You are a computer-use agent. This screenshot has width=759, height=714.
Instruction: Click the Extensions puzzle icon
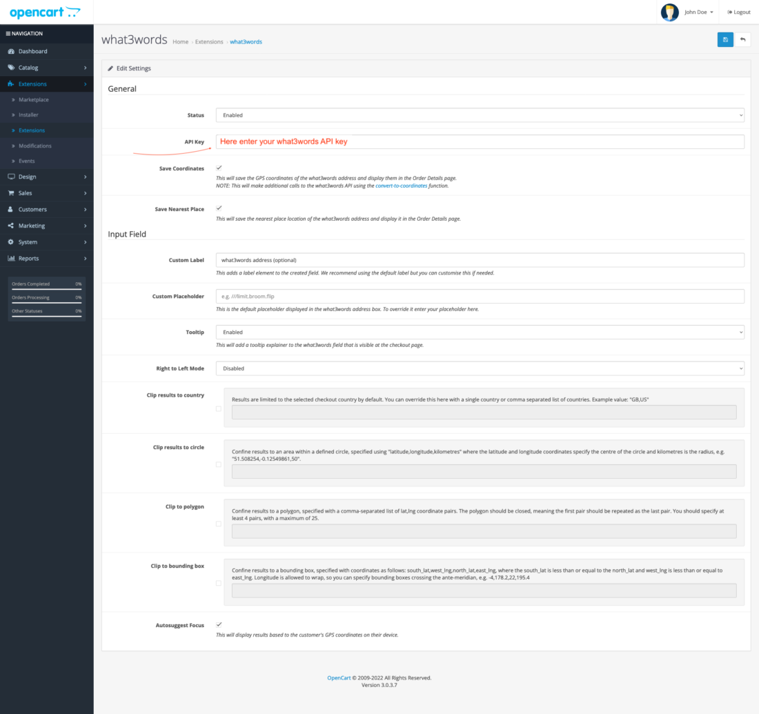point(10,83)
